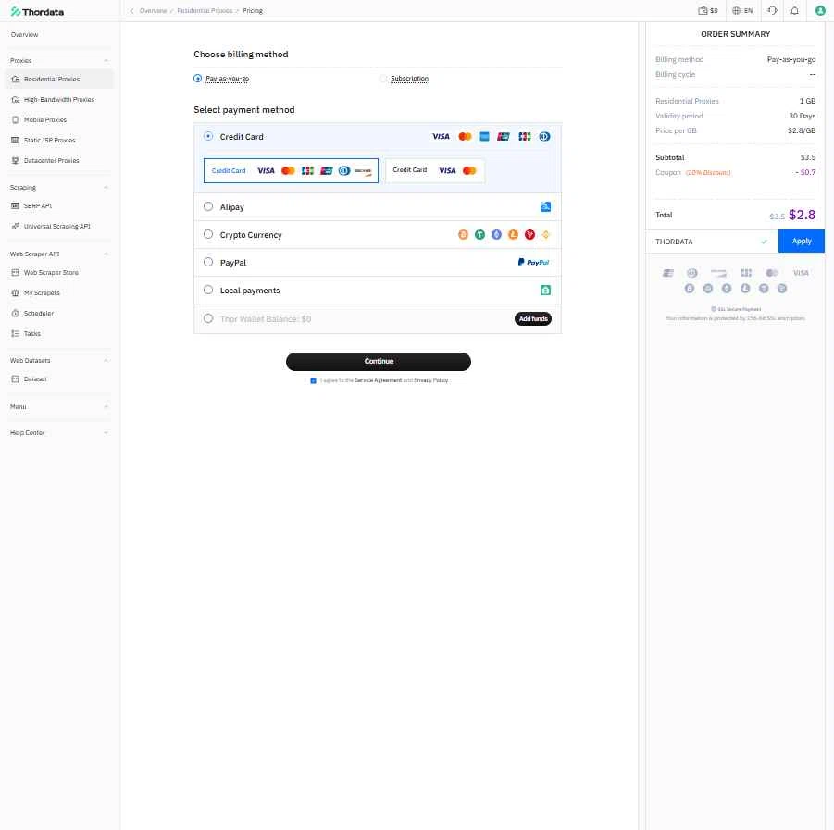The image size is (834, 830).
Task: Select PayPal payment method
Action: coord(208,262)
